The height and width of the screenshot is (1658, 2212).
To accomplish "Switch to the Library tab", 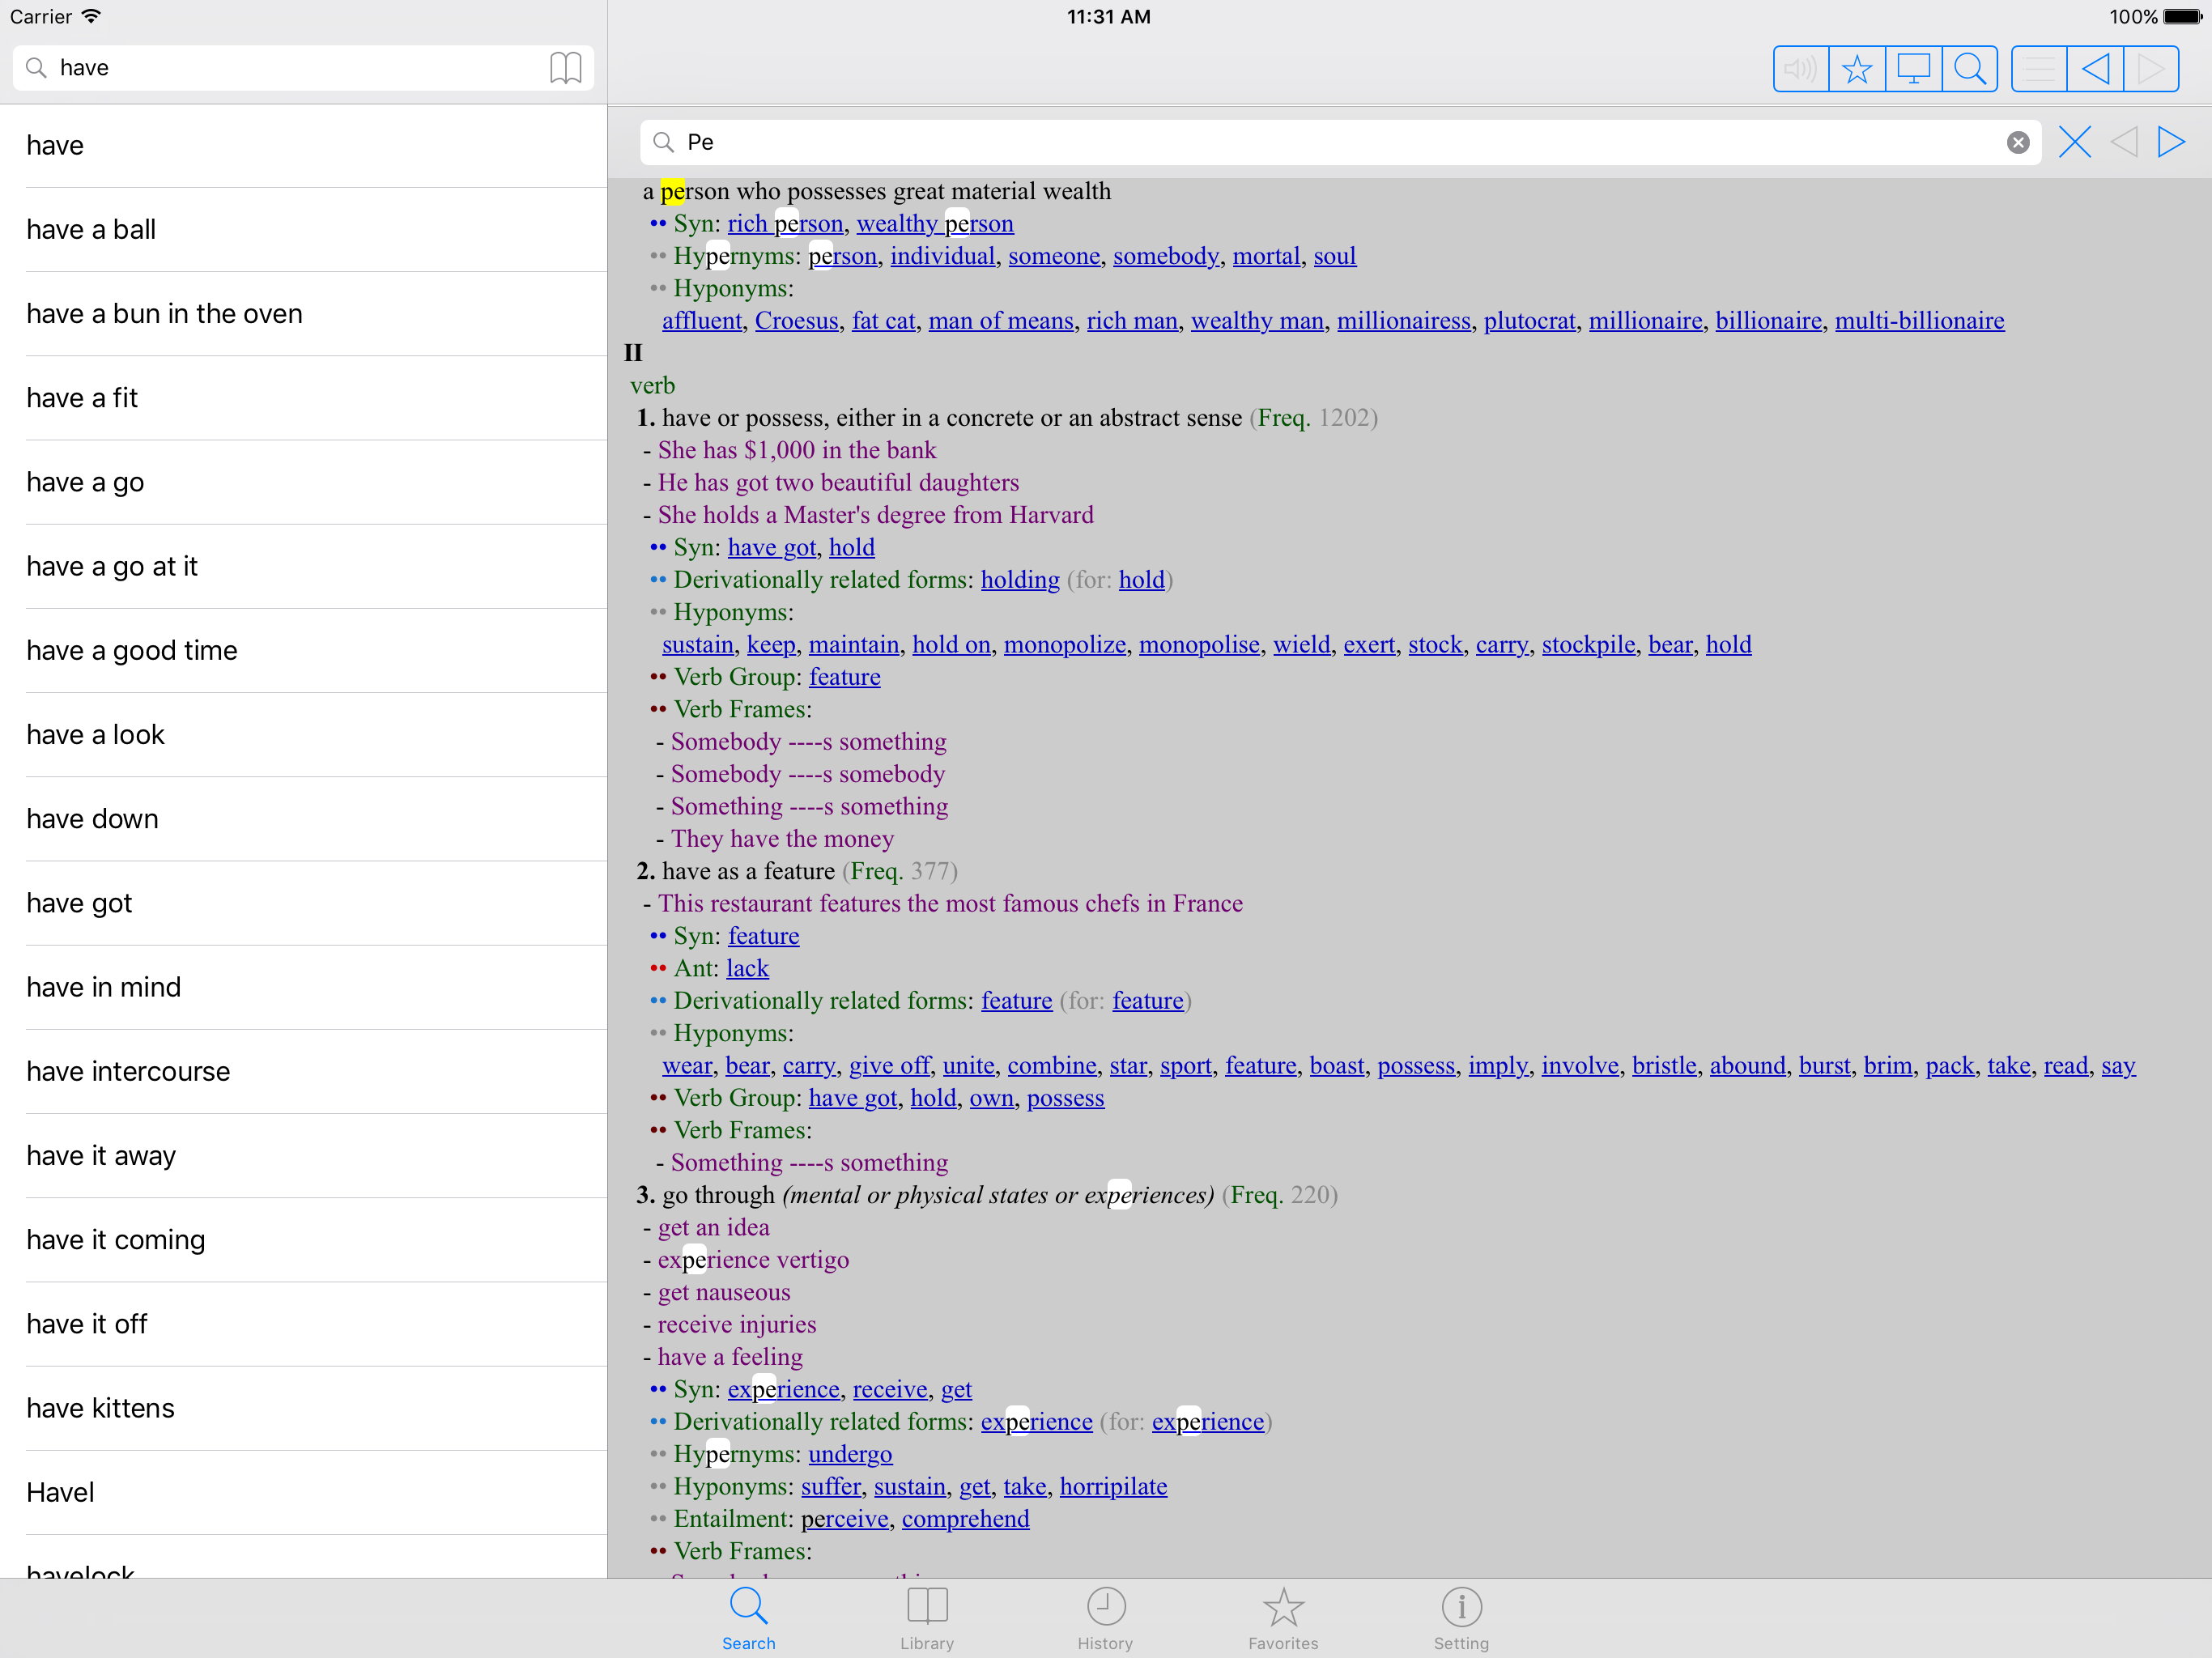I will [x=926, y=1618].
